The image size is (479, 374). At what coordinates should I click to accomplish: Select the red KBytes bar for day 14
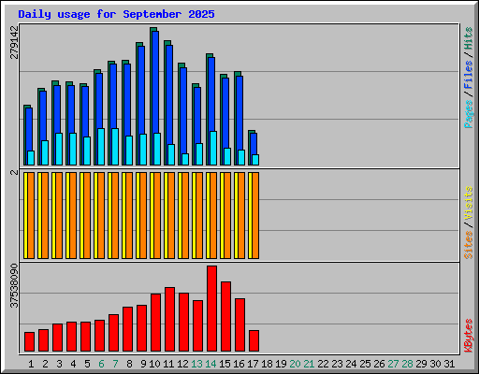click(x=211, y=309)
